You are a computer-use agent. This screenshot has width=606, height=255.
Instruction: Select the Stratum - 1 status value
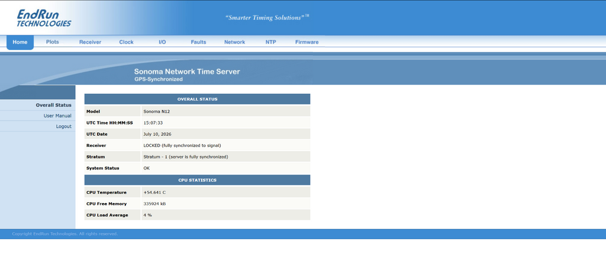pyautogui.click(x=185, y=157)
